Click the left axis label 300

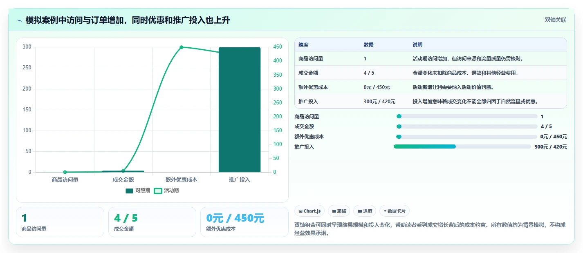coord(27,47)
